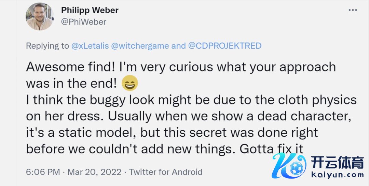
Task: Select the Twitter for Android source label
Action: coord(166,172)
